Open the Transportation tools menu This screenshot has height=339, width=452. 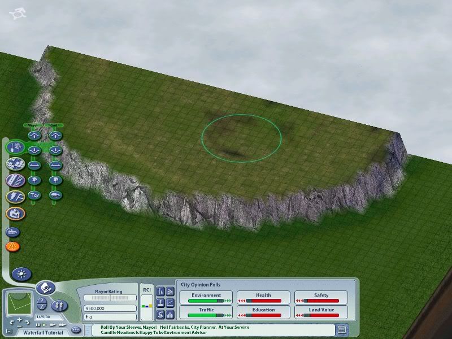(x=16, y=180)
